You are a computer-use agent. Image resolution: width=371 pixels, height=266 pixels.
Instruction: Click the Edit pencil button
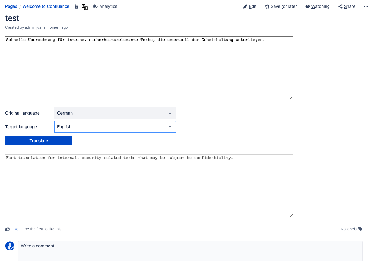(250, 6)
